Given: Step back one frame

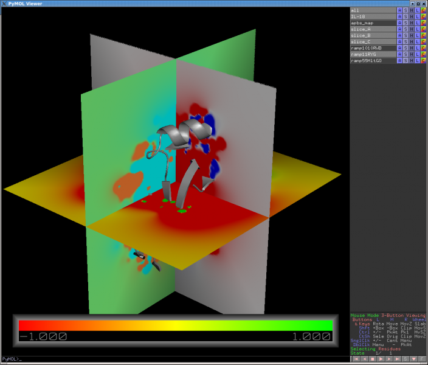Looking at the screenshot, I should coord(364,360).
